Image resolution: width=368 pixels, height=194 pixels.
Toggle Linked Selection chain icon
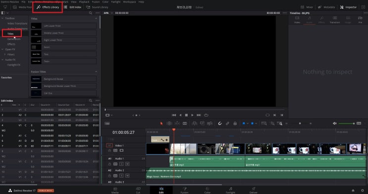227,123
